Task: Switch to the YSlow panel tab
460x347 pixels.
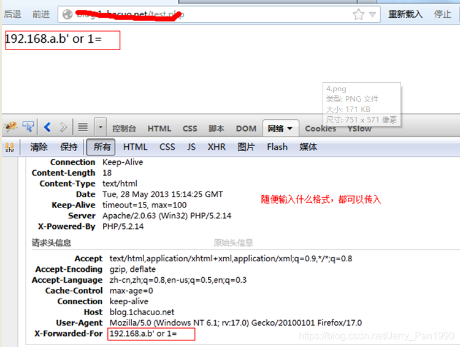Action: click(x=359, y=129)
